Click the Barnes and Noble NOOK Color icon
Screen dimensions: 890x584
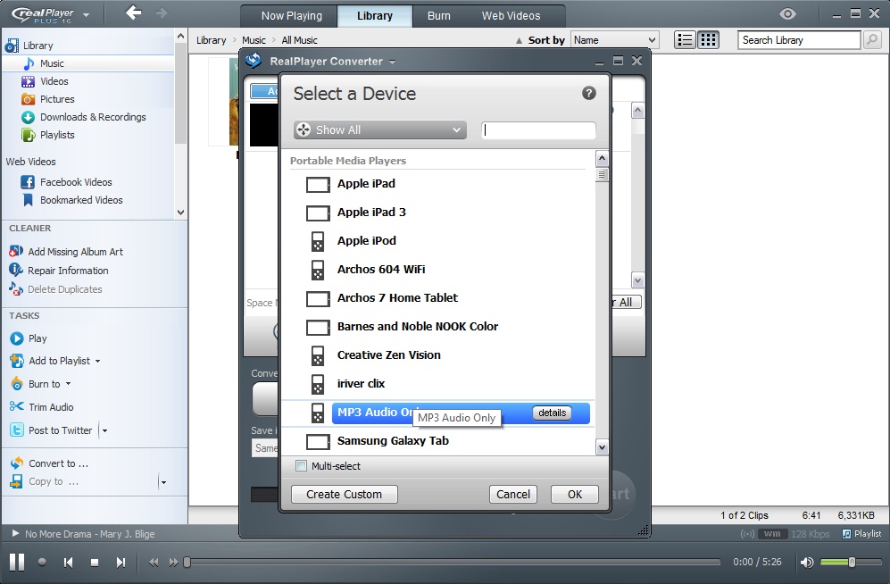tap(318, 327)
